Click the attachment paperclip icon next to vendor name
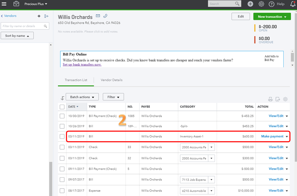This screenshot has width=297, height=196. [105, 16]
